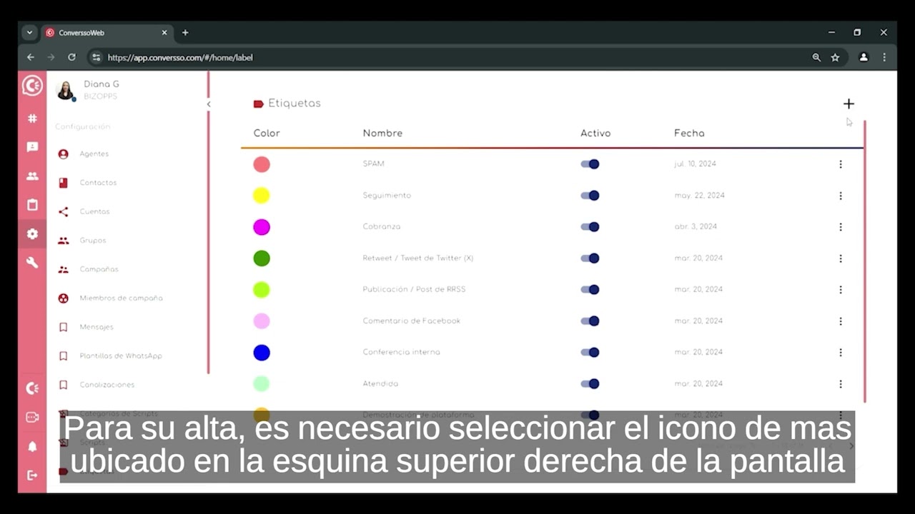Go back in browser history
The image size is (915, 514).
[31, 57]
